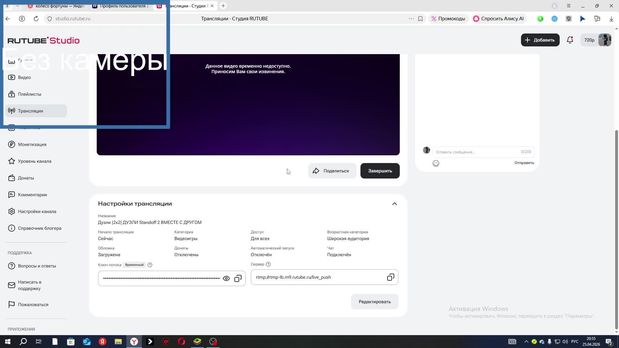Click the stream key help icon
The width and height of the screenshot is (619, 348).
pyautogui.click(x=150, y=265)
